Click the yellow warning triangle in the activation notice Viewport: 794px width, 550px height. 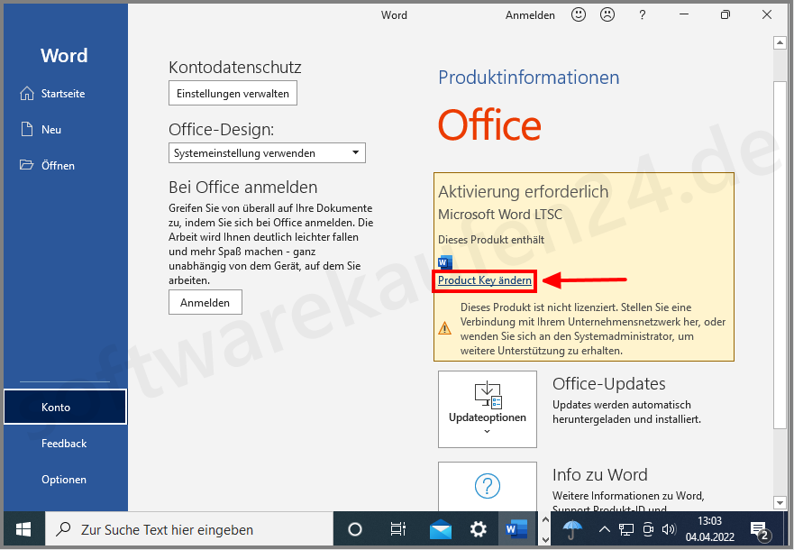[444, 328]
